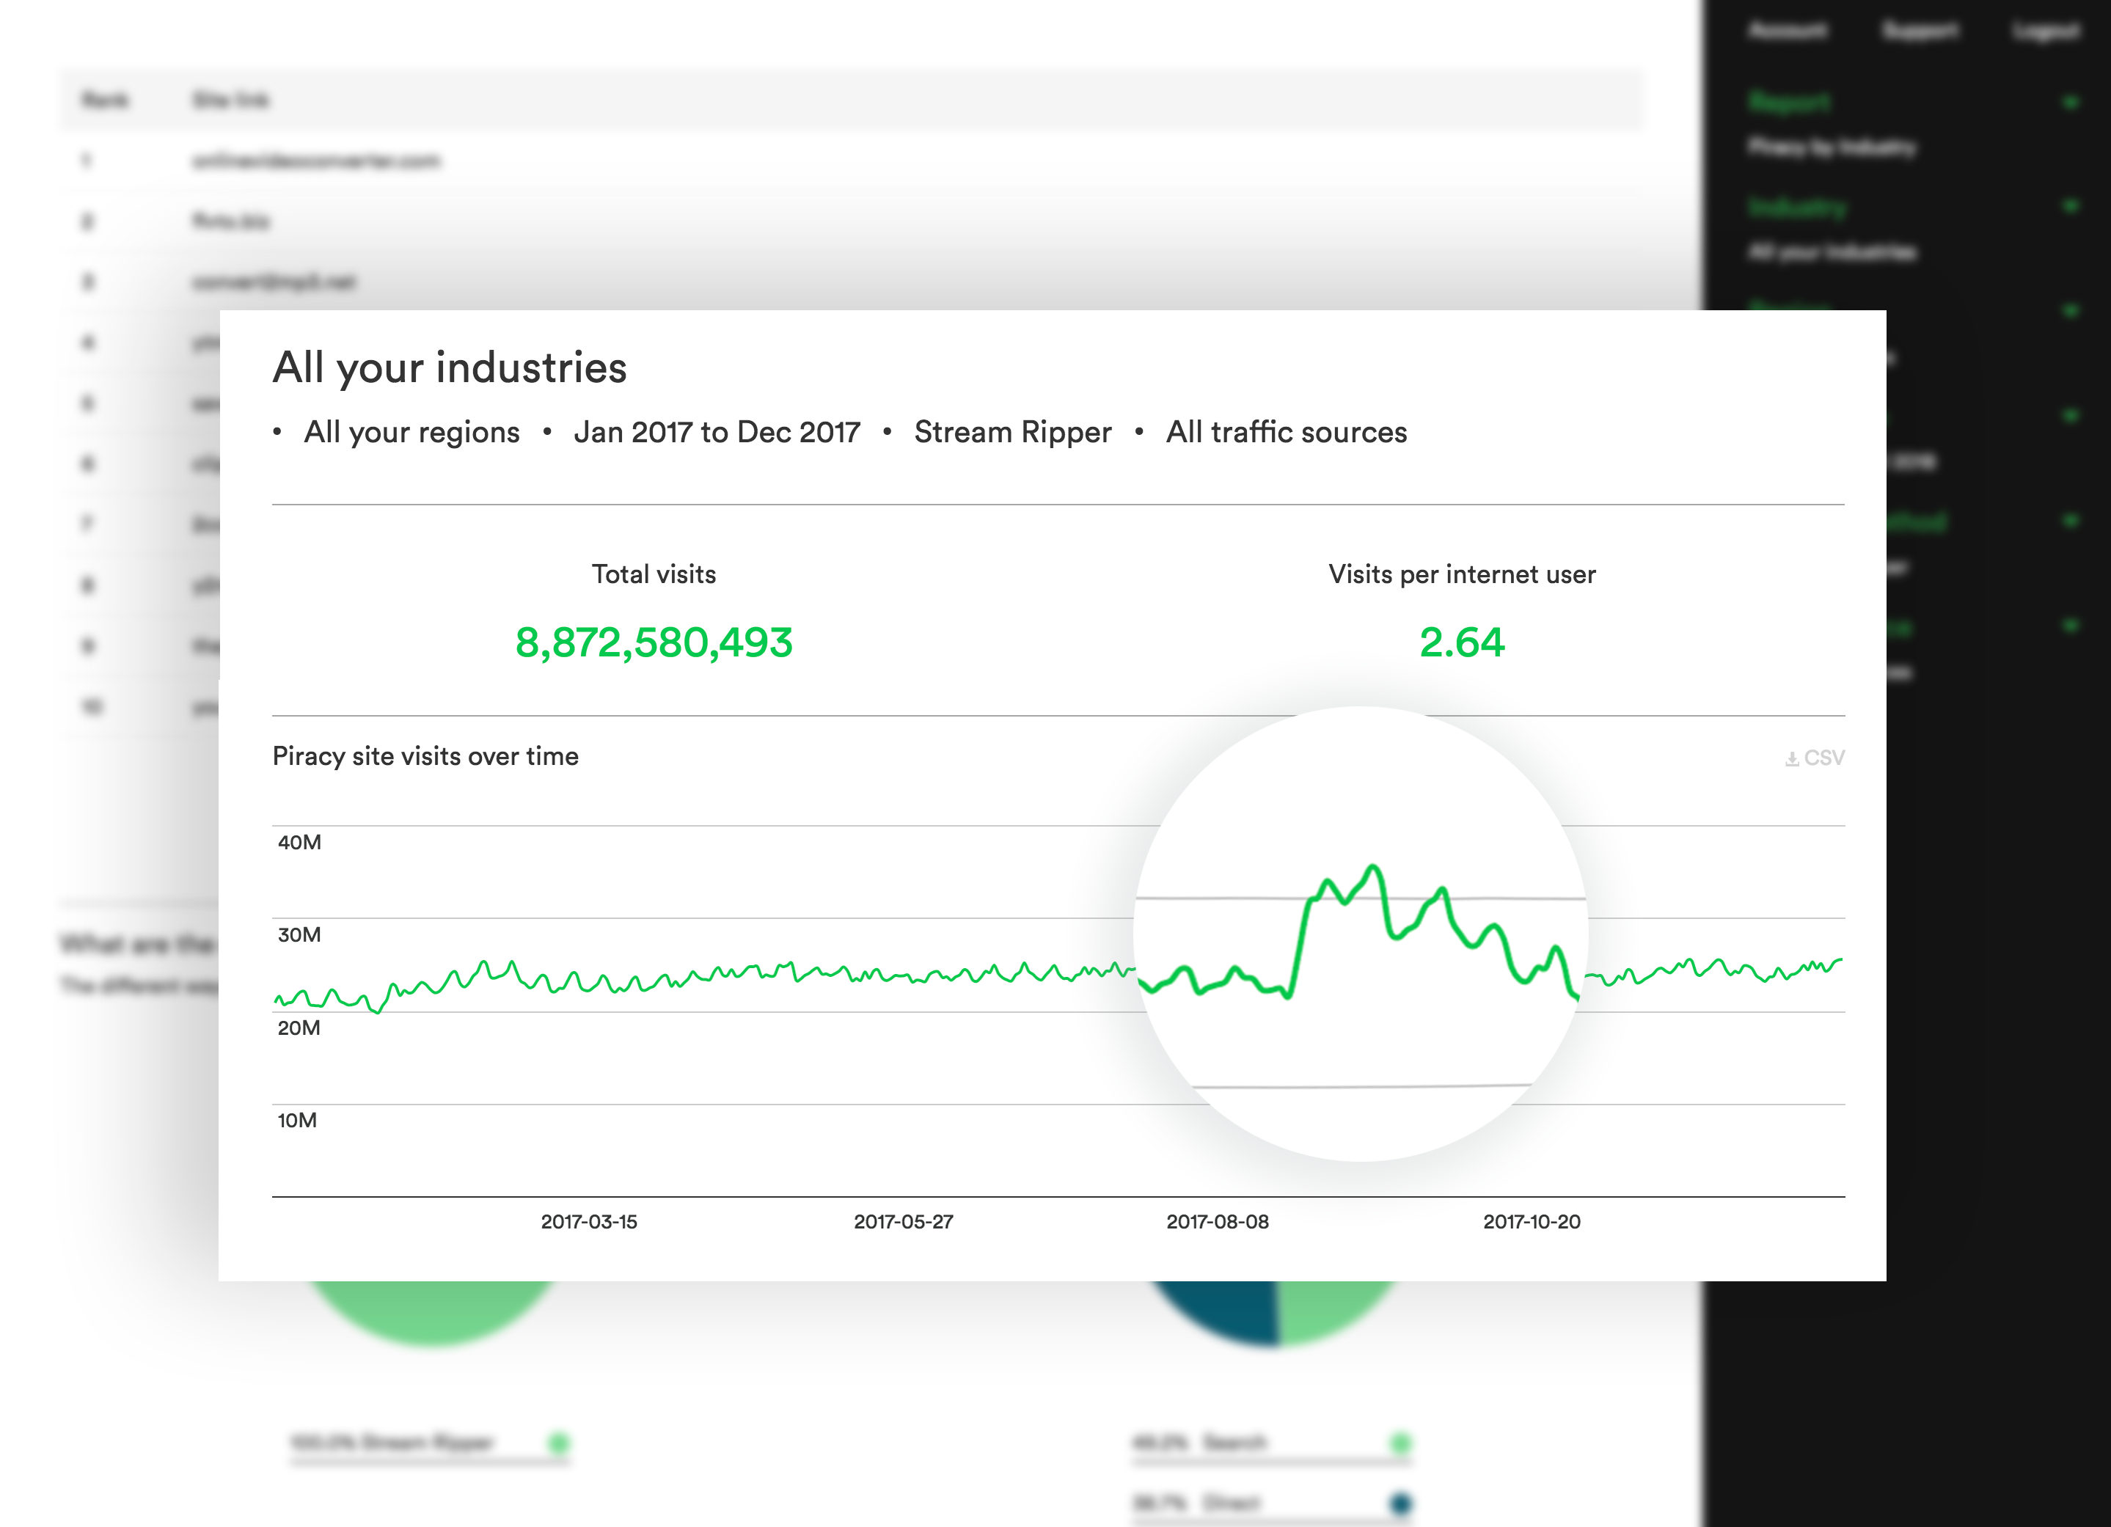Click the green dot beside Stream Ripper legend
This screenshot has height=1527, width=2111.
tap(558, 1443)
